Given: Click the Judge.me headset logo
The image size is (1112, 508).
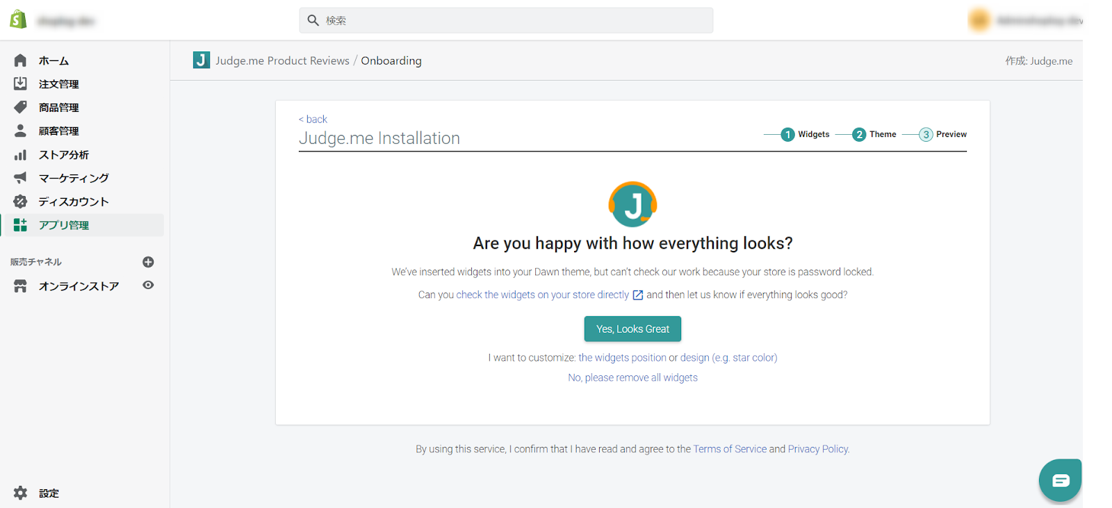Looking at the screenshot, I should pyautogui.click(x=632, y=204).
